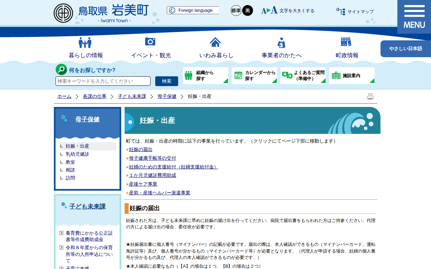Screen dimensions: 431x269
Task: Click the Iwami town logo emblem
Action: pos(63,13)
